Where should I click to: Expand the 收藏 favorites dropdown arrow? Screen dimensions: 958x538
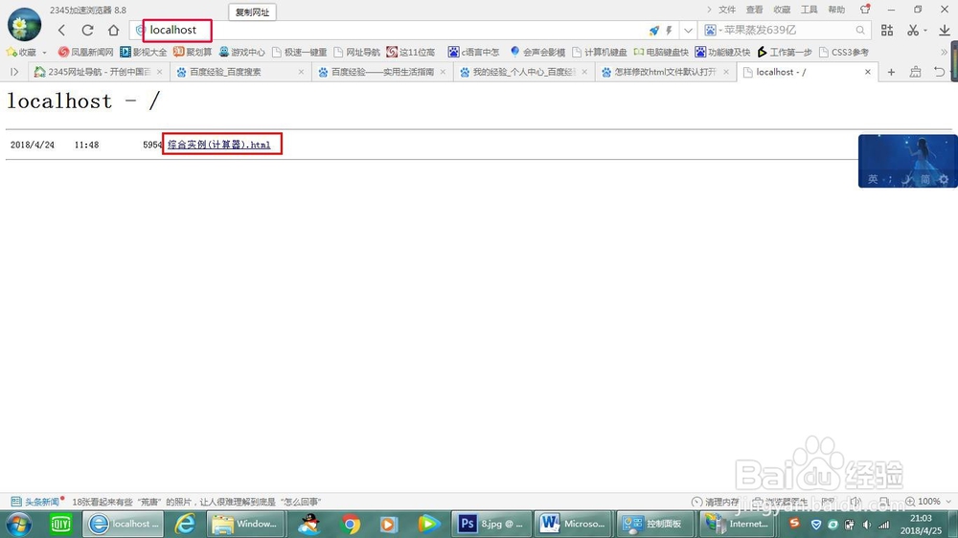pos(45,53)
